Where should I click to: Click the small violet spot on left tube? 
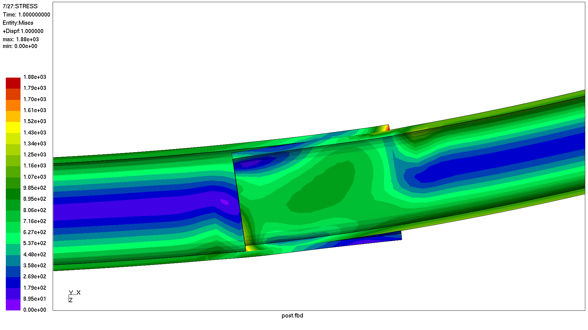point(224,202)
